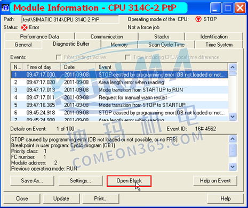Select event 5 Mode transition STOP to STARTUP
Viewport: 248px width, 208px height.
119,105
